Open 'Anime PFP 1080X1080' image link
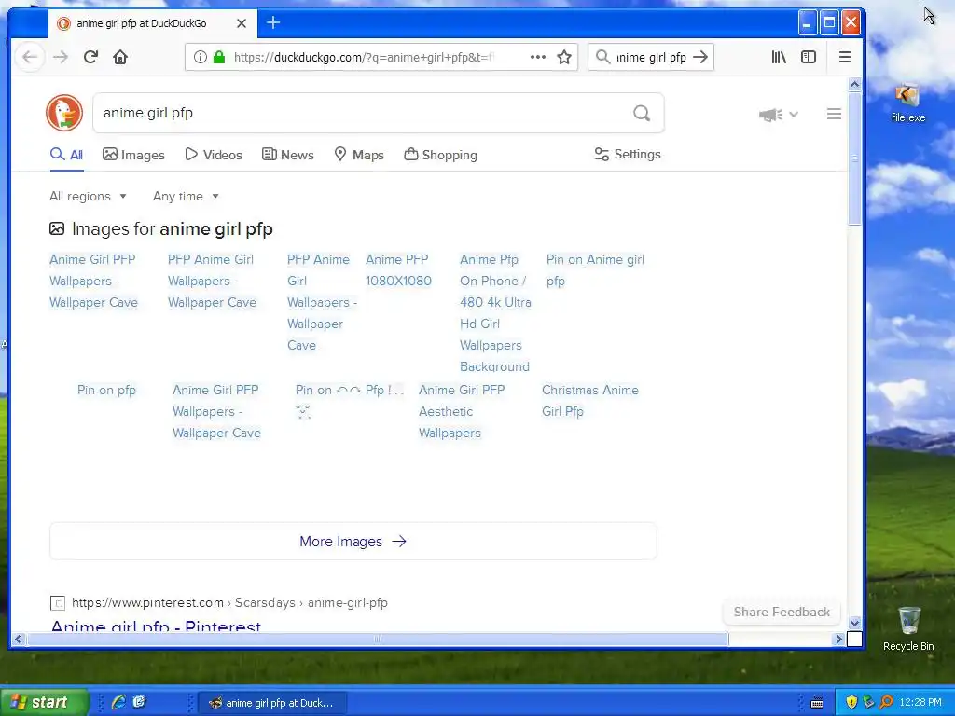The height and width of the screenshot is (716, 955). [398, 270]
